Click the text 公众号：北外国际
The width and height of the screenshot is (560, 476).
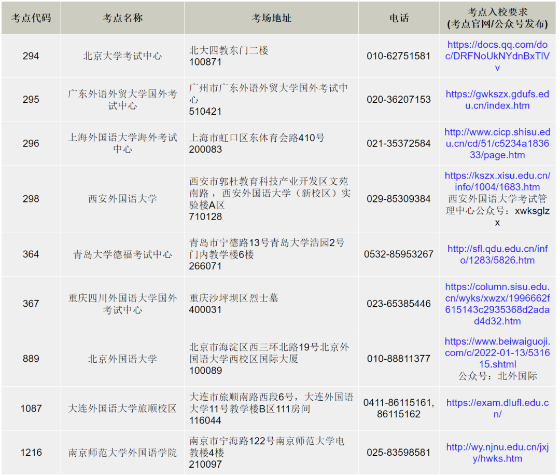coord(497,376)
